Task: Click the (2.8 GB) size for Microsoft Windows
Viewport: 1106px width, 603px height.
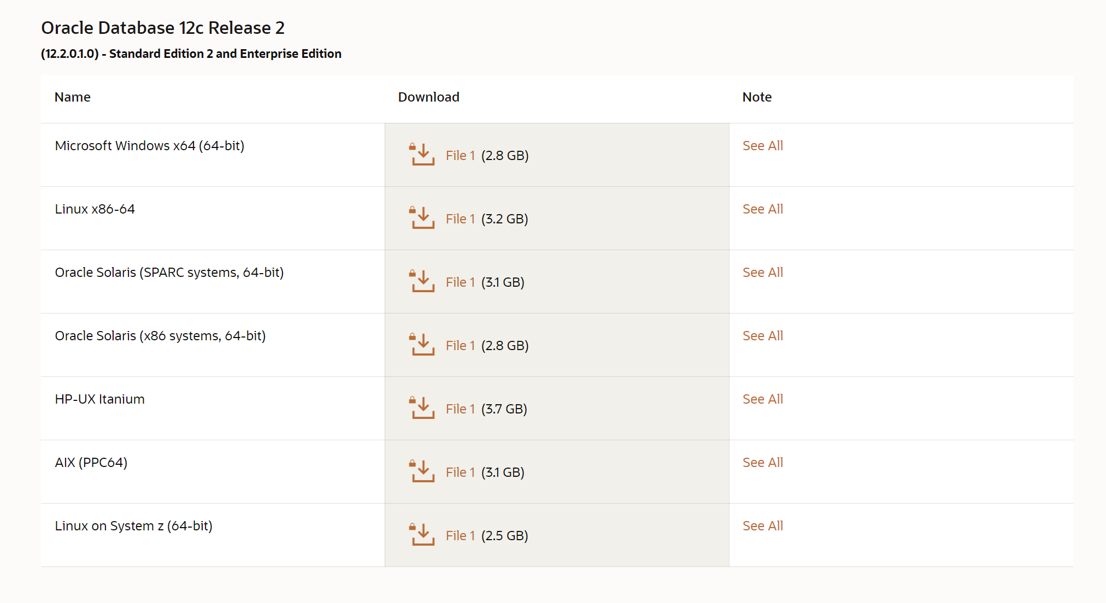Action: (505, 156)
